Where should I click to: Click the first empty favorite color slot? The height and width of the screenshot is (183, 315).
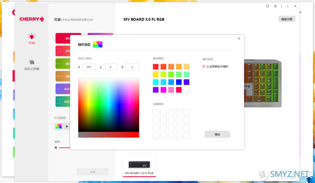[x=156, y=112]
